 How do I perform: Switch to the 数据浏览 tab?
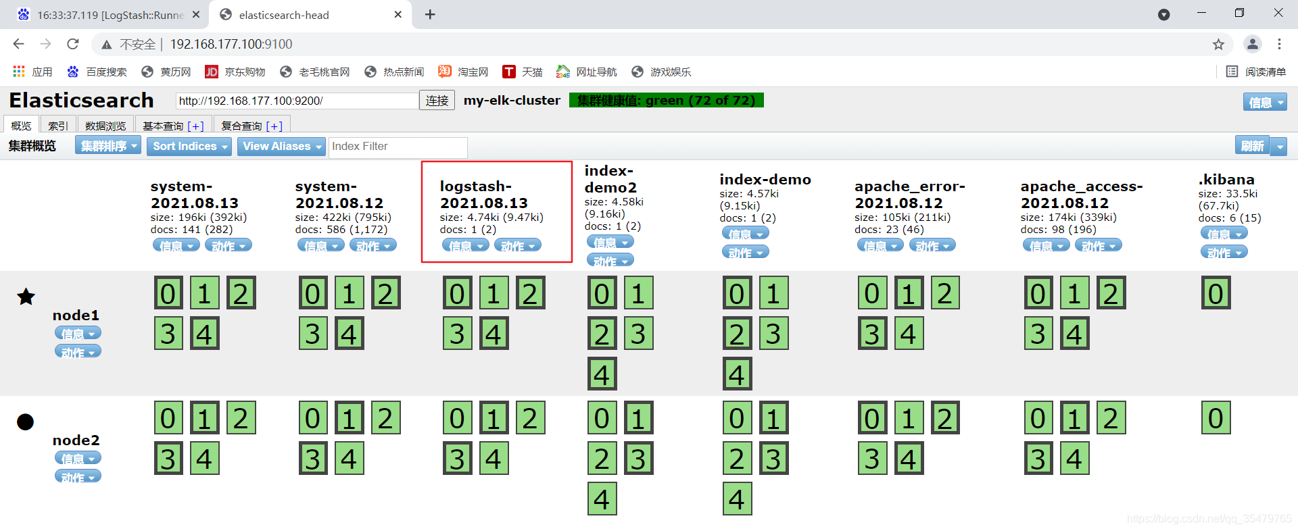pyautogui.click(x=105, y=126)
